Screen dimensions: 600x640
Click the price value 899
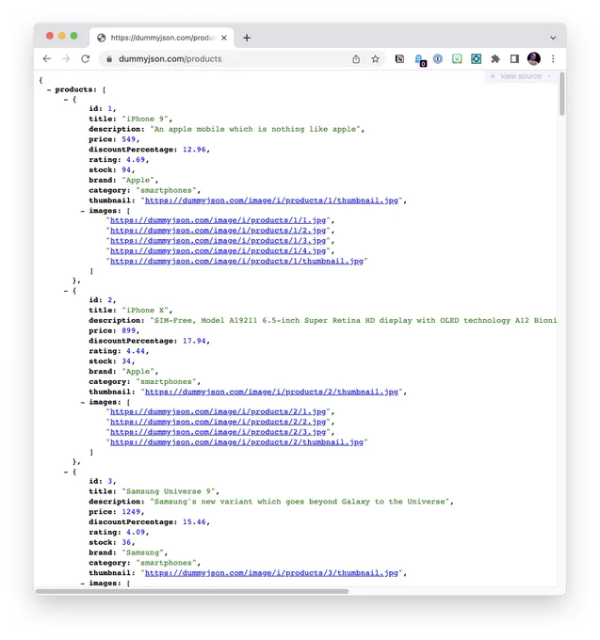click(x=128, y=330)
